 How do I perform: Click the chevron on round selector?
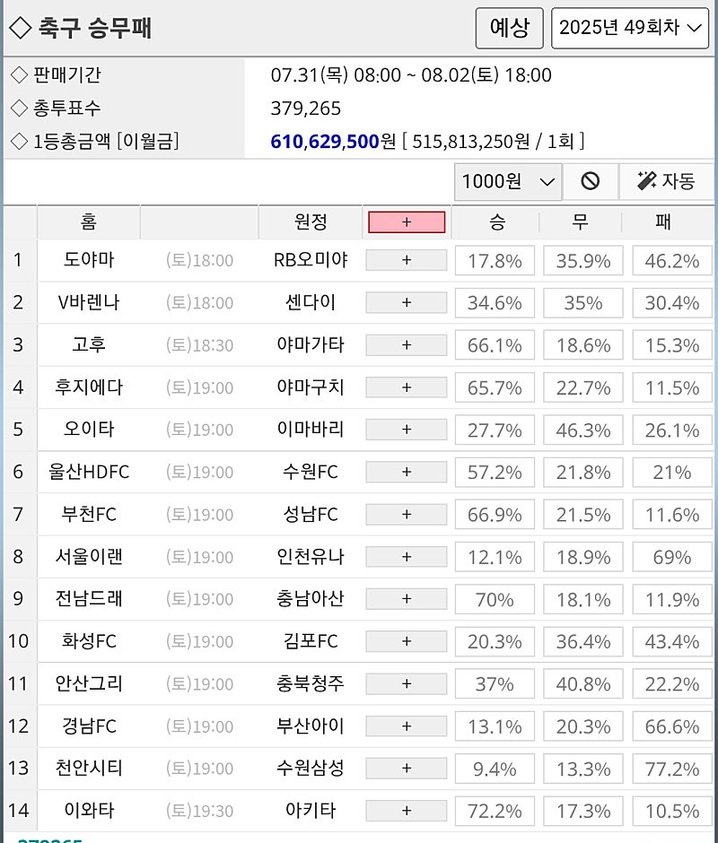coord(695,28)
